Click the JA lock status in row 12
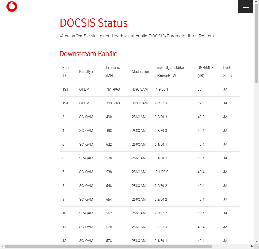Image resolution: width=259 pixels, height=249 pixels. click(x=225, y=241)
